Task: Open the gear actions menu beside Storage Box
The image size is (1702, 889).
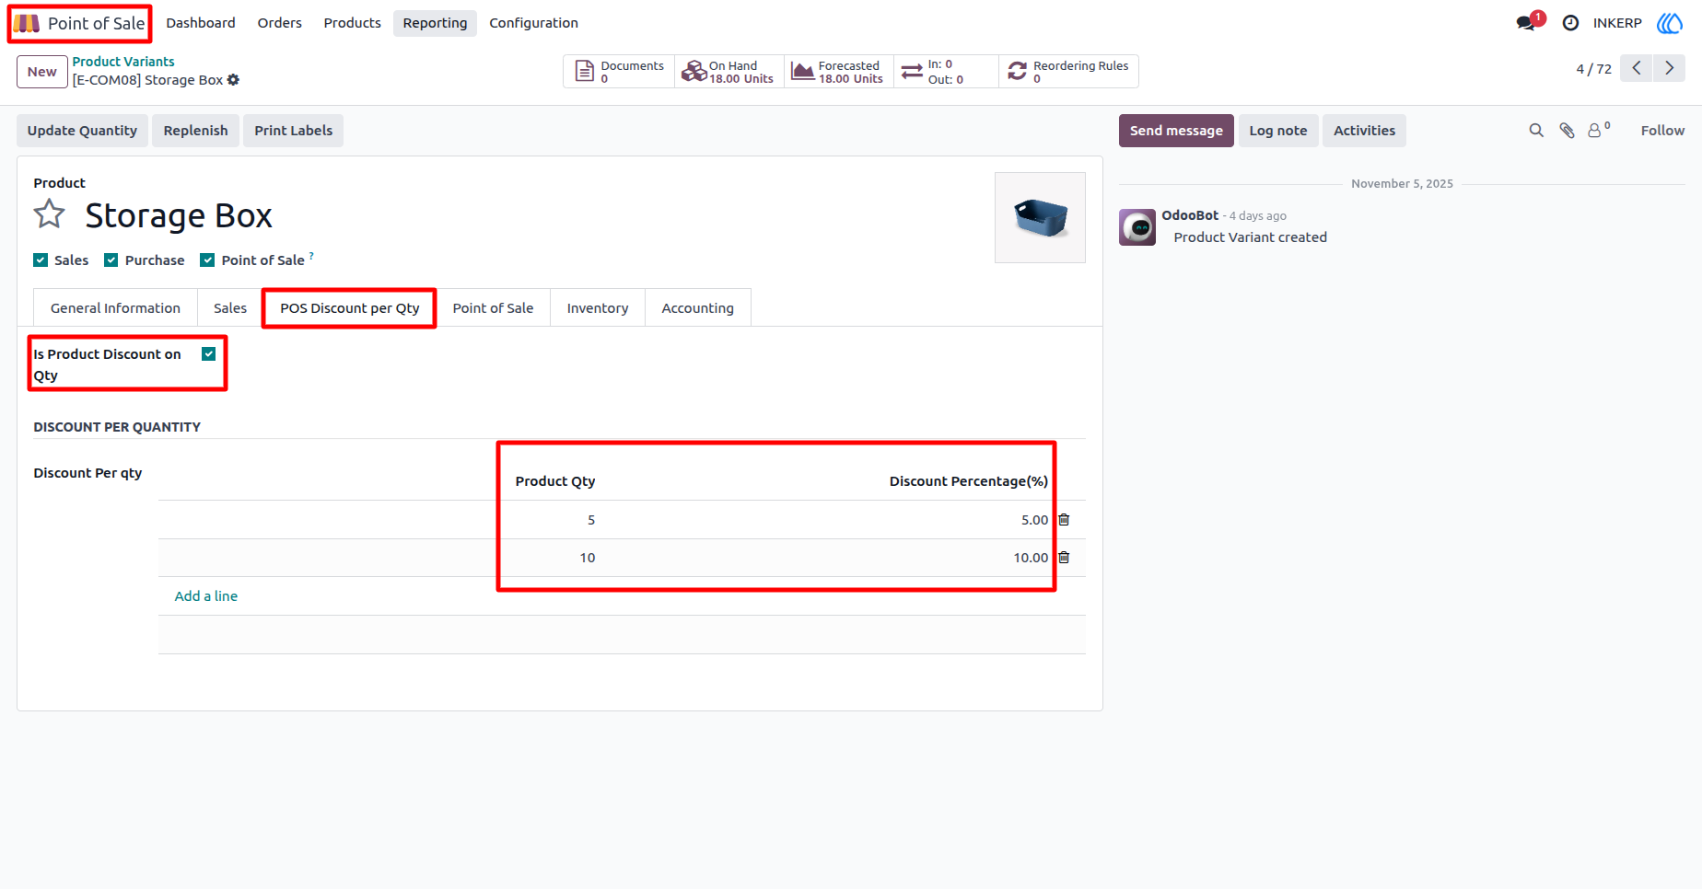Action: [x=233, y=80]
